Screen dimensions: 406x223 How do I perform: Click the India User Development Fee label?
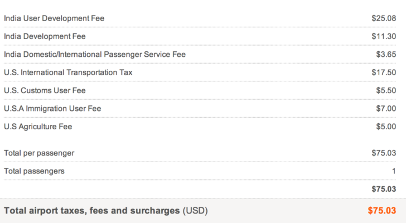pos(54,18)
